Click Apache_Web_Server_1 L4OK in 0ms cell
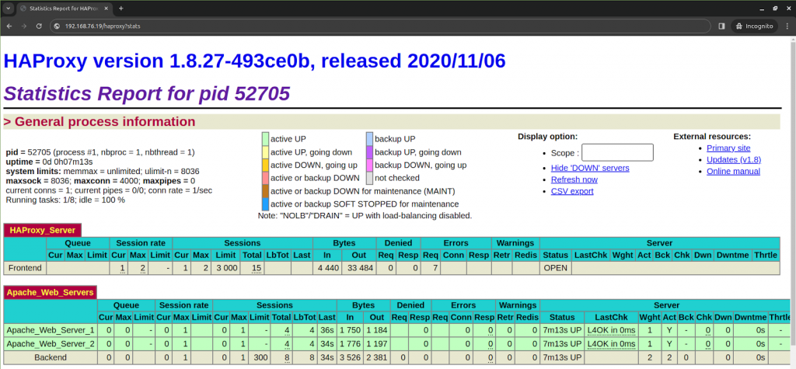Screen dimensions: 796x369 611,330
